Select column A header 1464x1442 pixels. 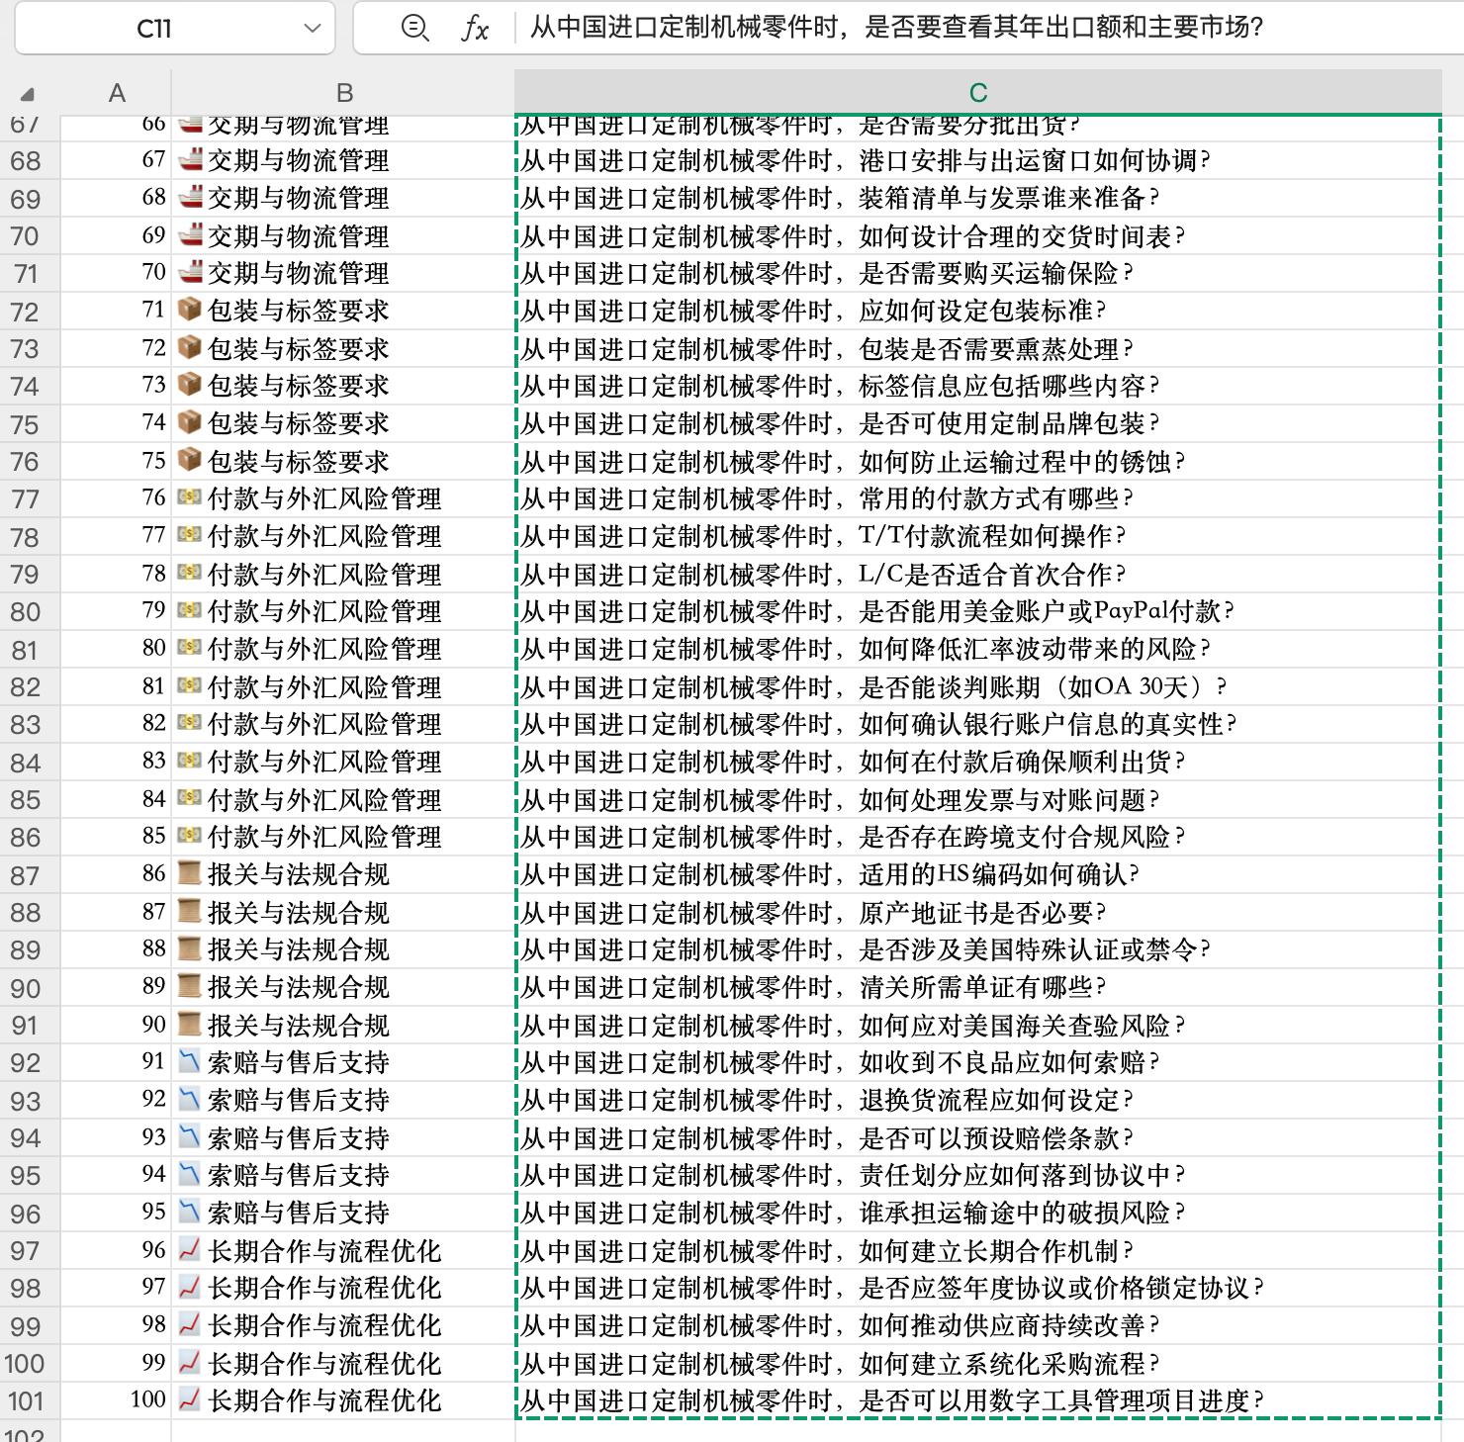pos(117,93)
